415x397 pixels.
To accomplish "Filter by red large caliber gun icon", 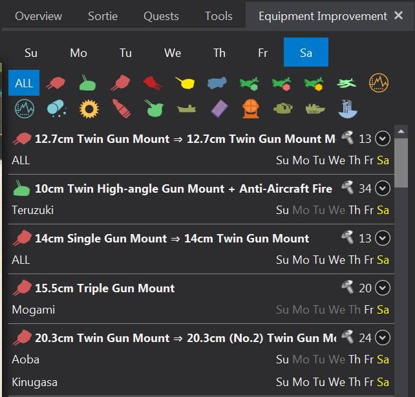I will (x=153, y=83).
